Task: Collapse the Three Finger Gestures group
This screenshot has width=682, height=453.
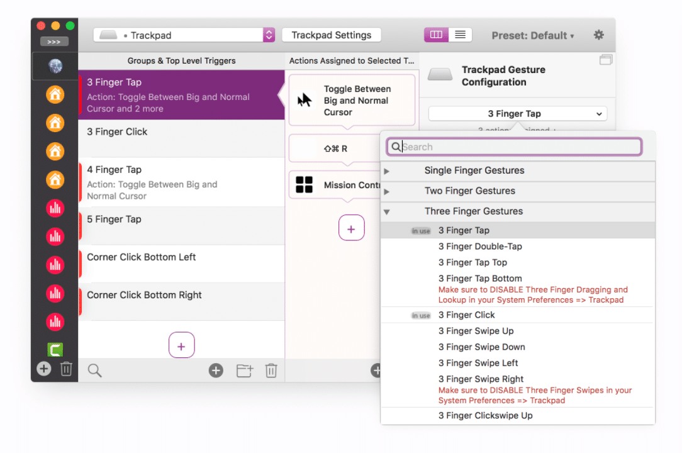Action: [387, 212]
